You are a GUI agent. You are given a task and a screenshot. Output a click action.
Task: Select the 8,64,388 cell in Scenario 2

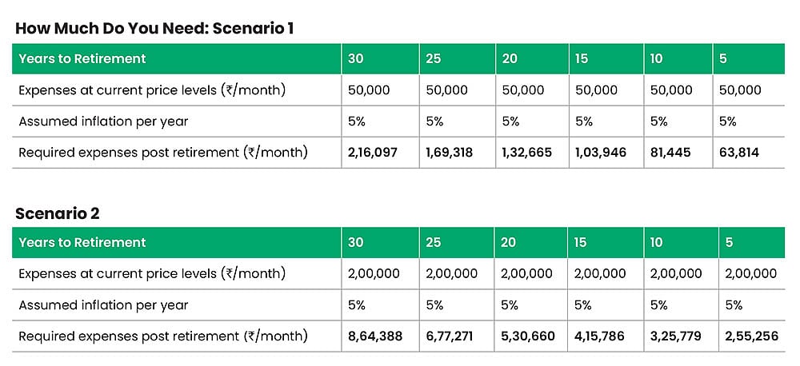(374, 336)
